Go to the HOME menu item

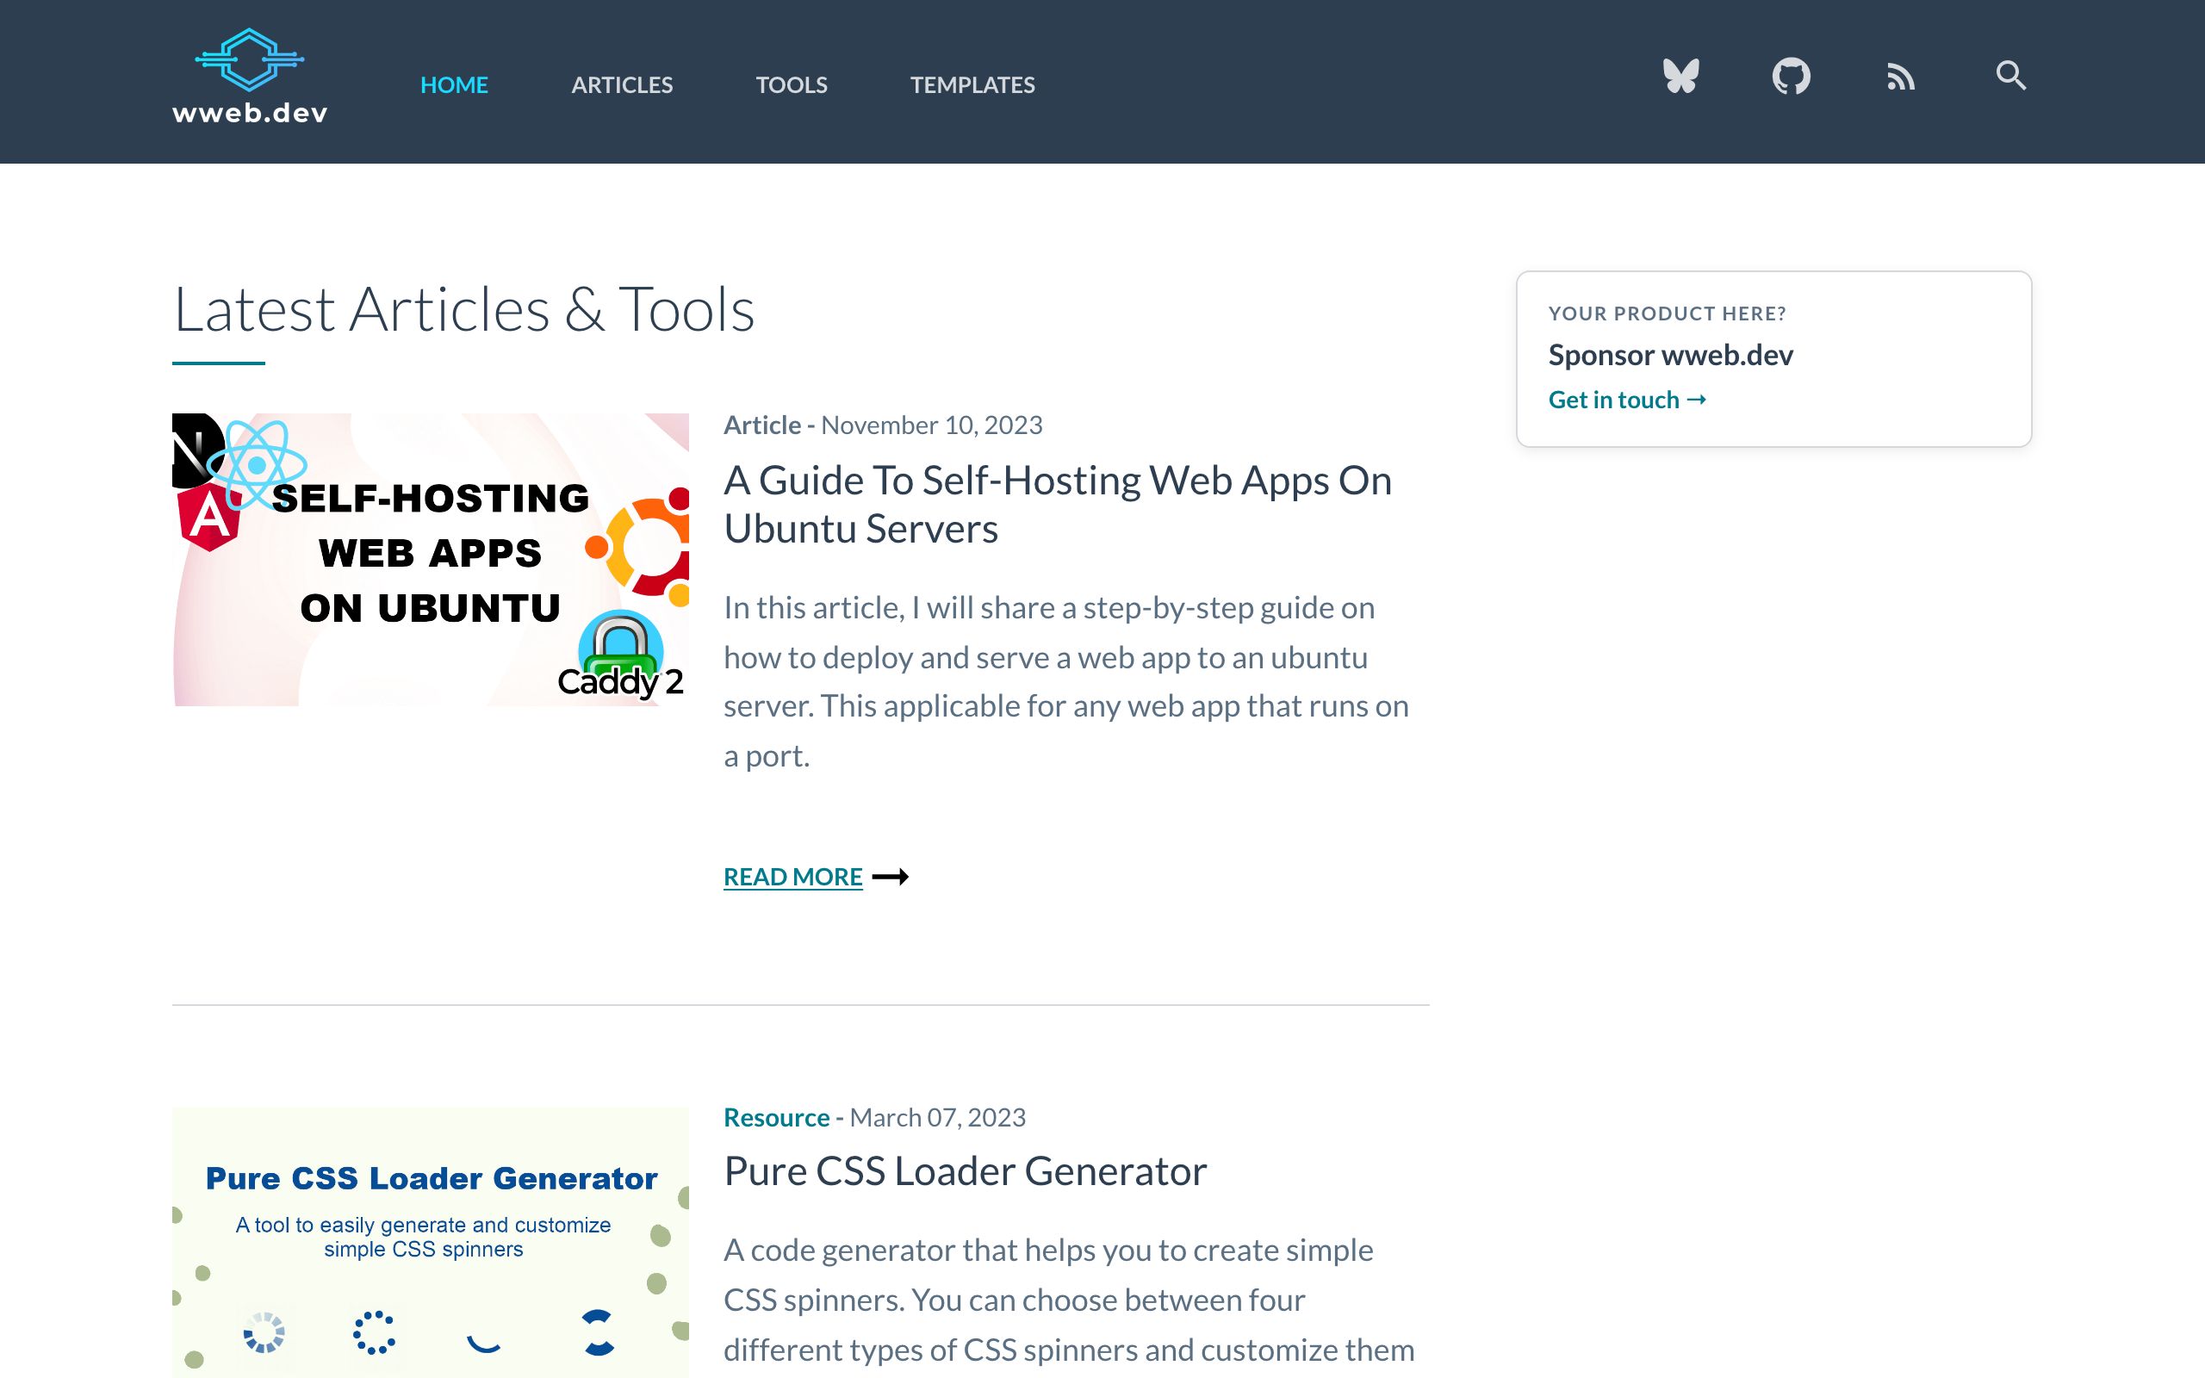click(x=454, y=84)
